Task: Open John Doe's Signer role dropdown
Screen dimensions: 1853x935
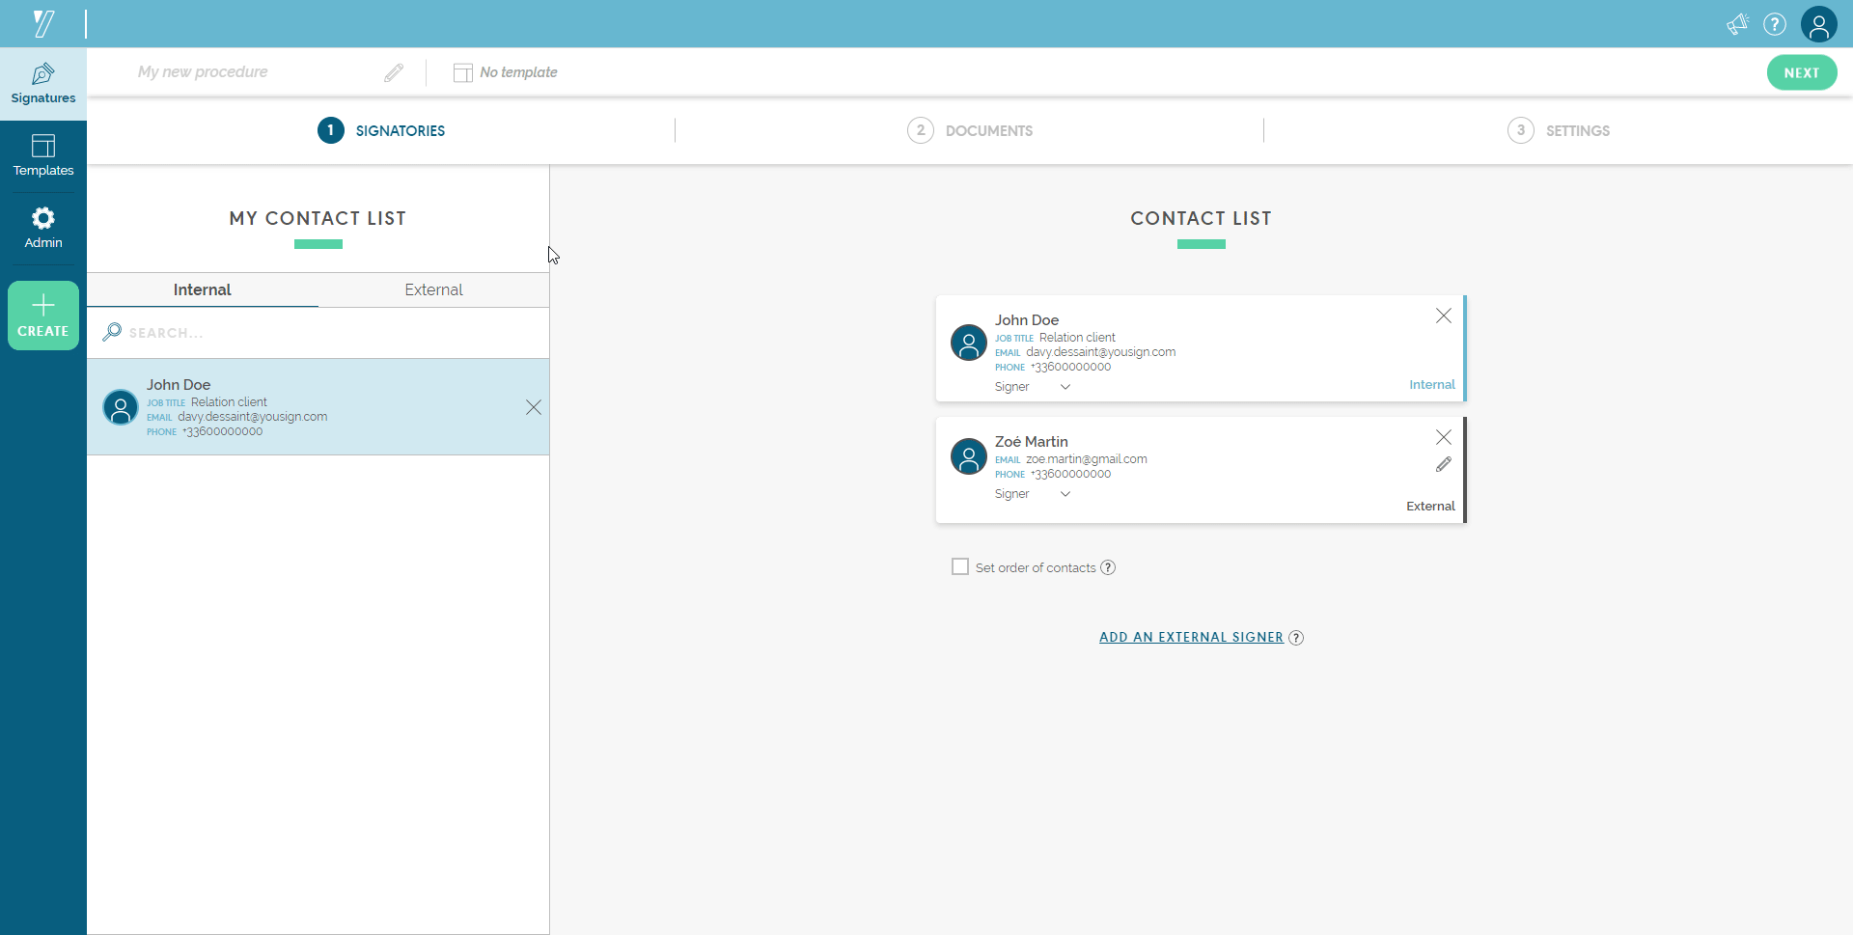Action: pyautogui.click(x=1033, y=387)
